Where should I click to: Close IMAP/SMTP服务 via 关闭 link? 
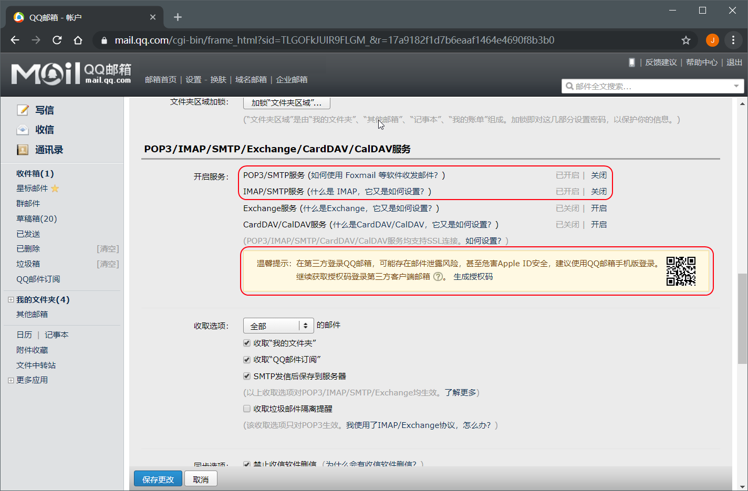599,191
